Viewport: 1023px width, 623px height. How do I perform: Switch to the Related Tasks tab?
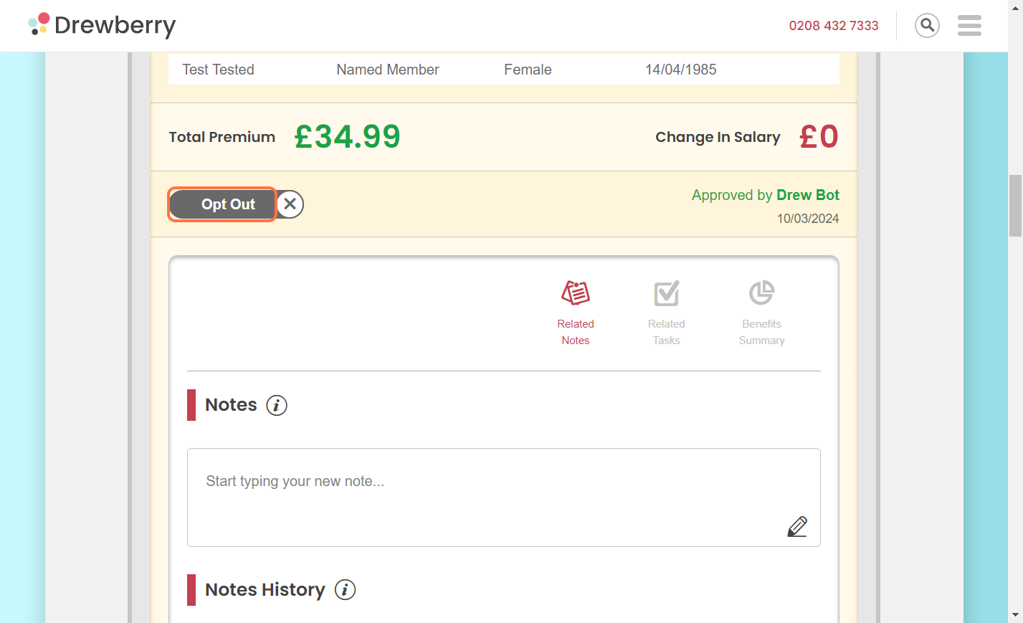pos(666,332)
